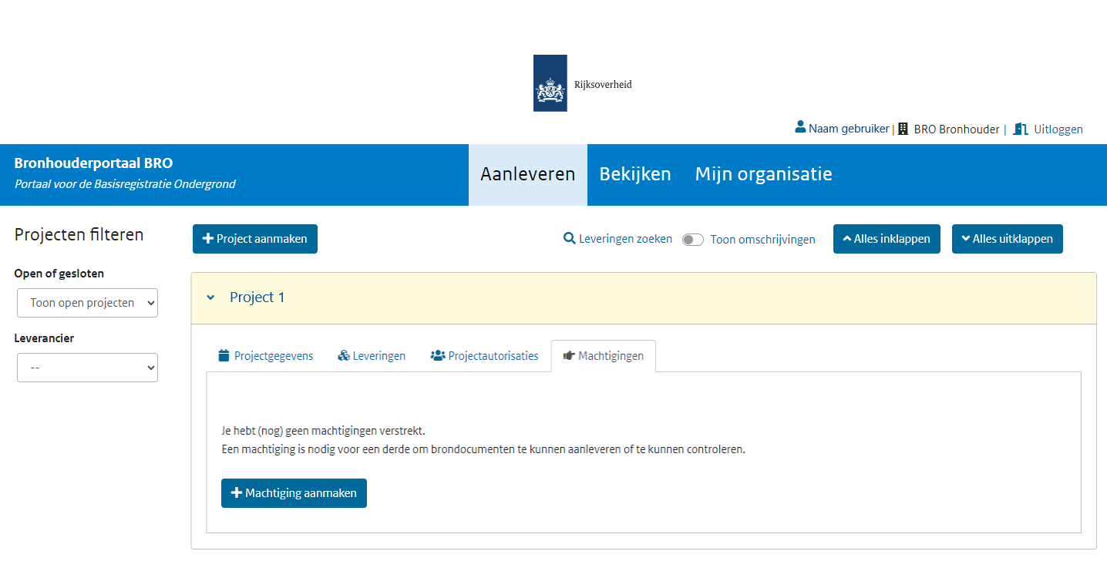Enable the Toon omschrijvingen switch
Image resolution: width=1107 pixels, height=578 pixels.
(x=692, y=240)
